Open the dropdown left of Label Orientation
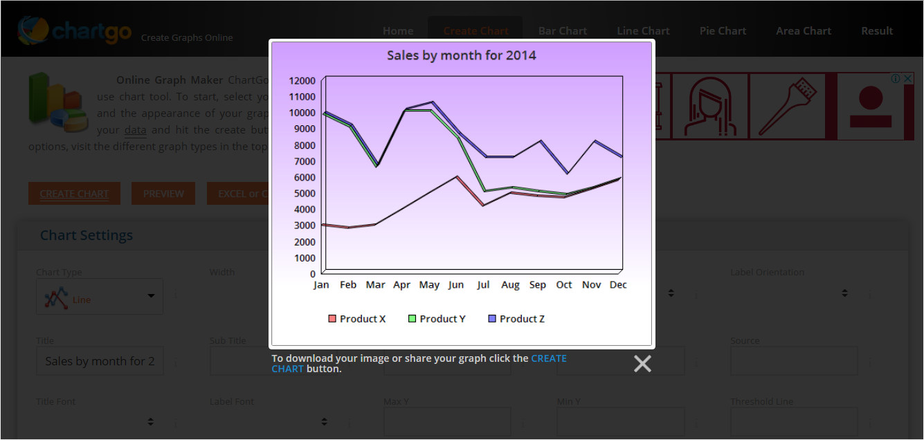The width and height of the screenshot is (924, 440). coord(620,293)
